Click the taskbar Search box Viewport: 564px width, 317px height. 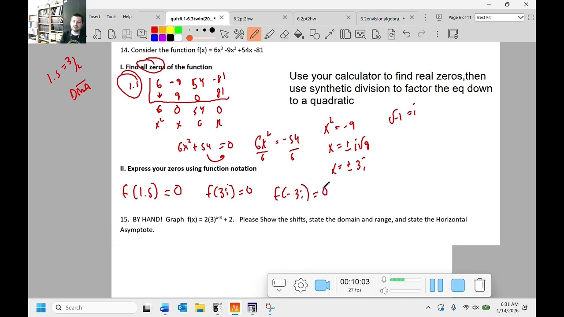pos(95,308)
